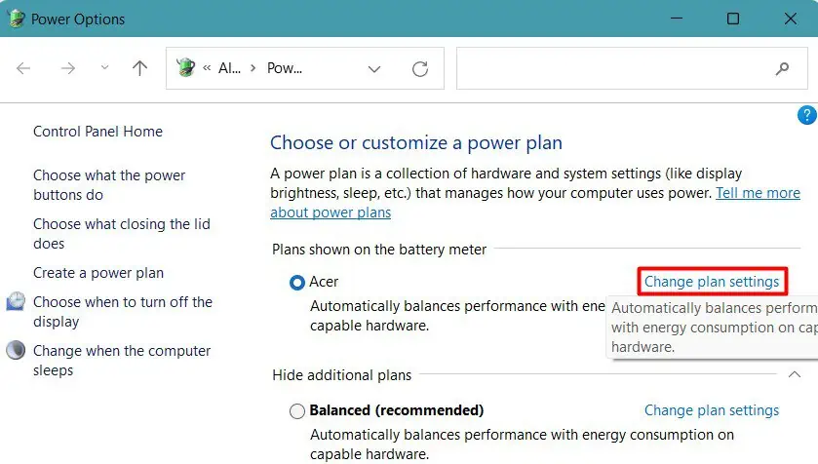Screen dimensions: 818x464
Task: Open the recent locations dropdown arrow
Action: [x=105, y=68]
